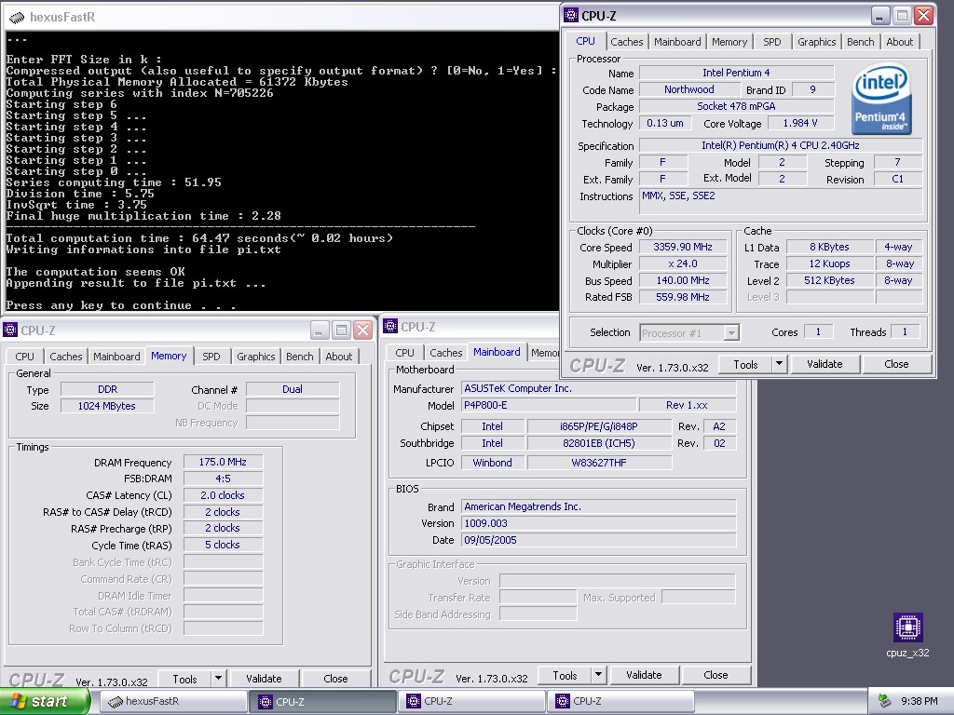Viewport: 954px width, 715px height.
Task: Click the CPU-Z icon in the top-right window title bar
Action: point(571,15)
